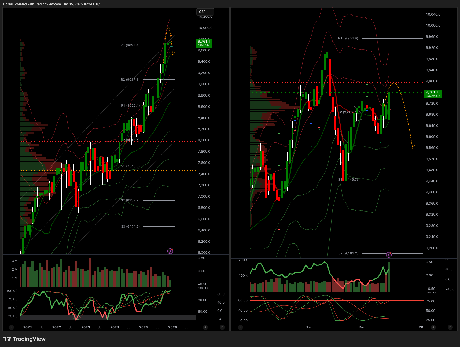Click the orange arrowhead on right chart projection

[x=412, y=147]
